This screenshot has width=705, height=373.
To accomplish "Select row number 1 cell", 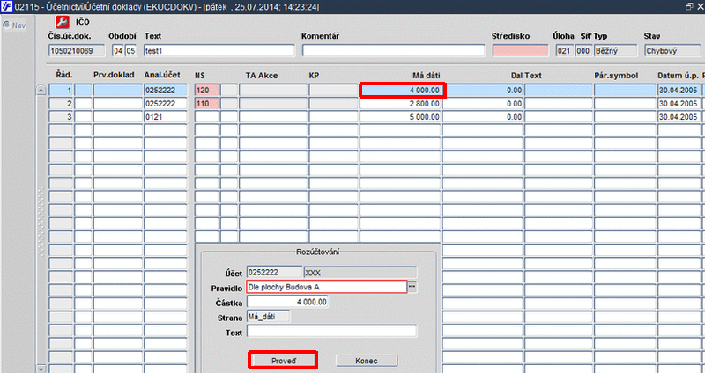I will tap(61, 91).
